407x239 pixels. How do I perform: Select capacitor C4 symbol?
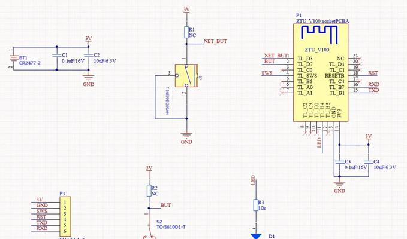[x=368, y=162]
